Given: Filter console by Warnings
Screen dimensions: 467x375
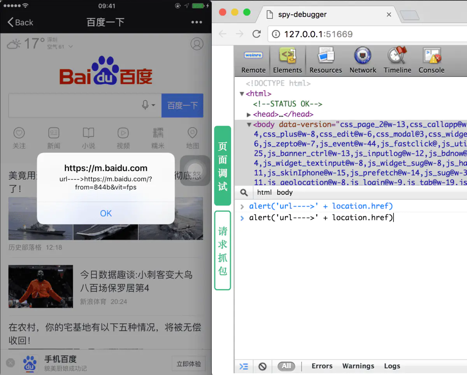Looking at the screenshot, I should click(358, 366).
